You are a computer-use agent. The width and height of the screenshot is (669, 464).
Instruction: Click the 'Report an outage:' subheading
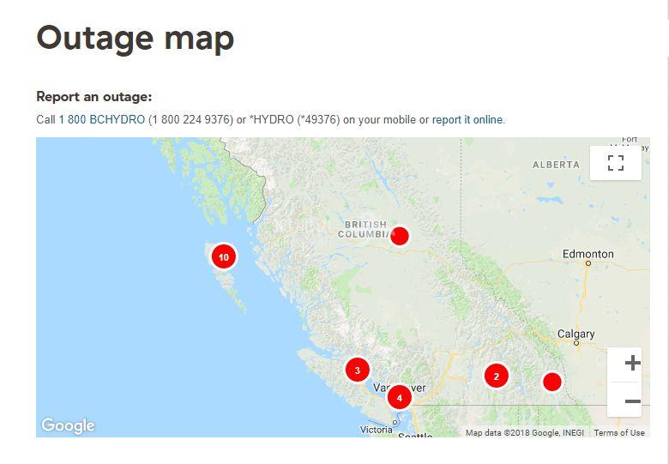point(93,97)
